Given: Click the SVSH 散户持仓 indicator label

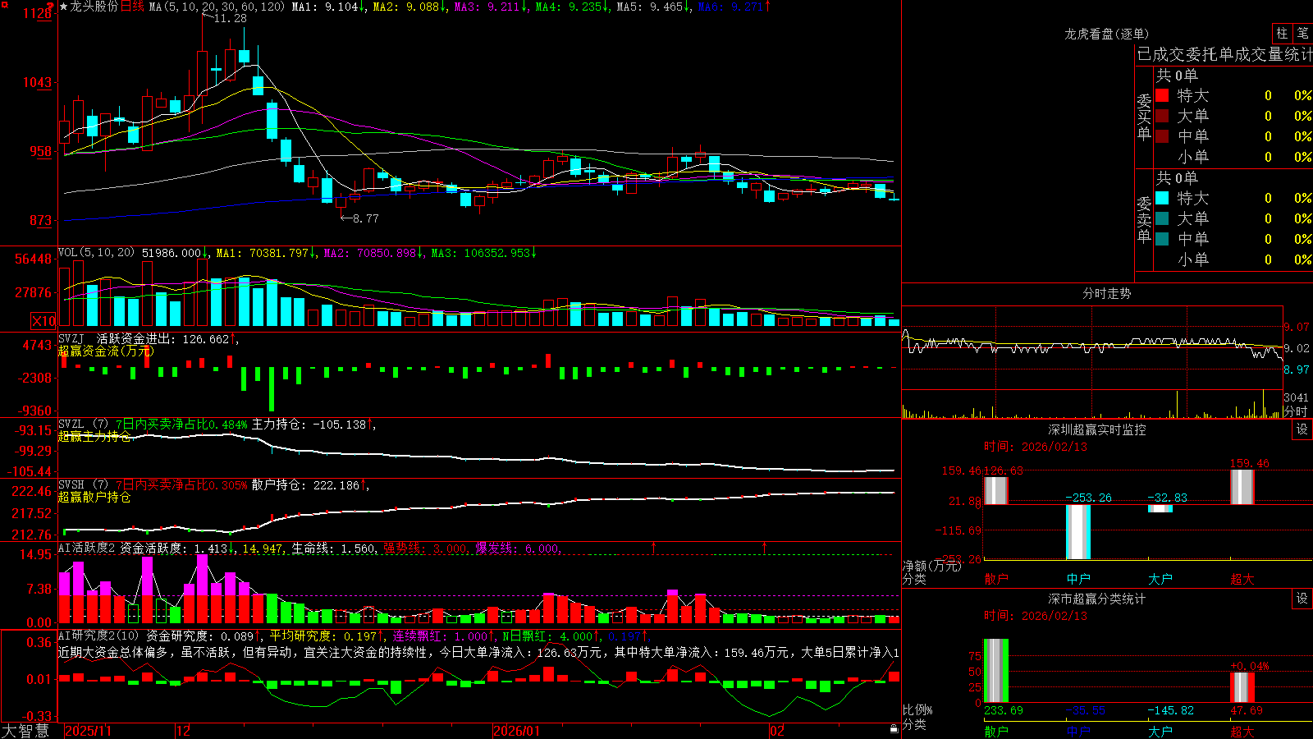Looking at the screenshot, I should tap(82, 485).
